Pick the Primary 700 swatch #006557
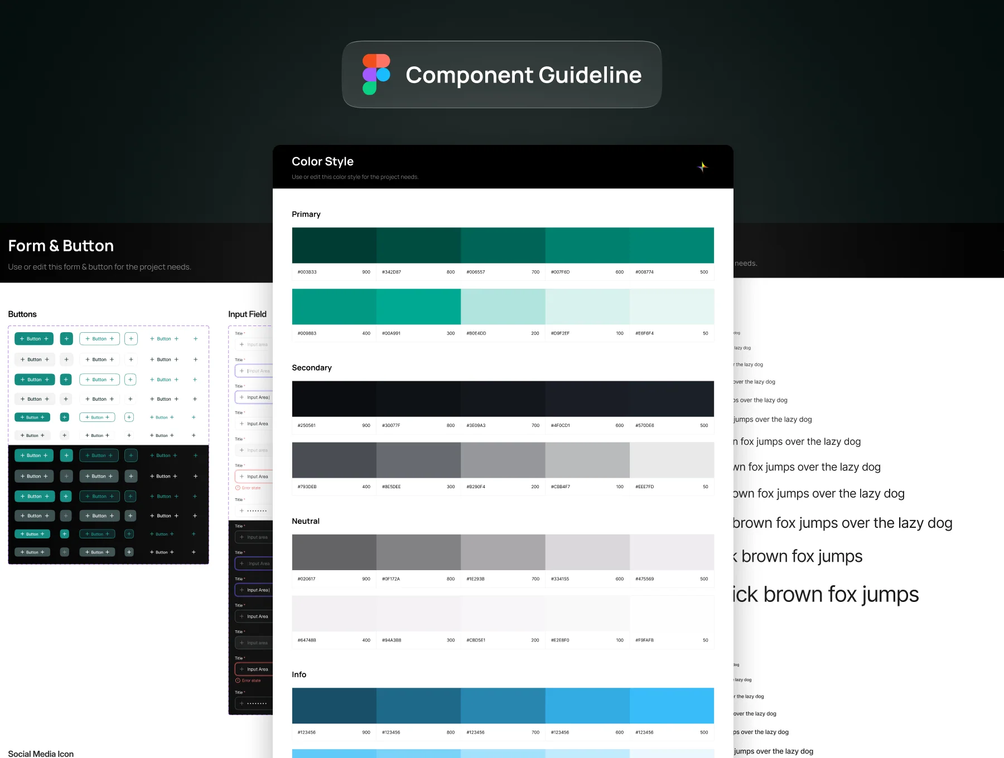The height and width of the screenshot is (758, 1004). point(503,245)
